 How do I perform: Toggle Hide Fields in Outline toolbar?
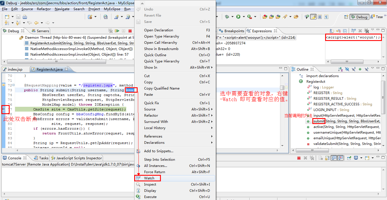click(347, 69)
